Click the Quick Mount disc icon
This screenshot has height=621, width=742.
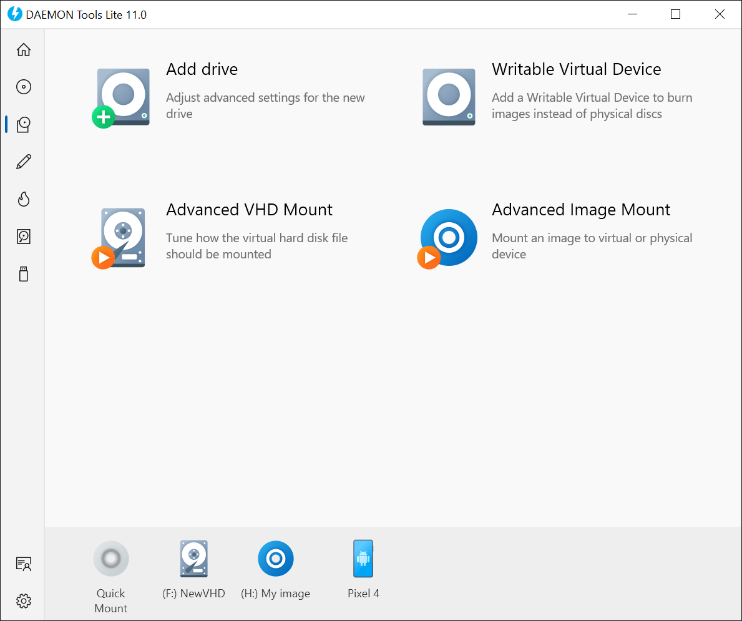point(110,558)
